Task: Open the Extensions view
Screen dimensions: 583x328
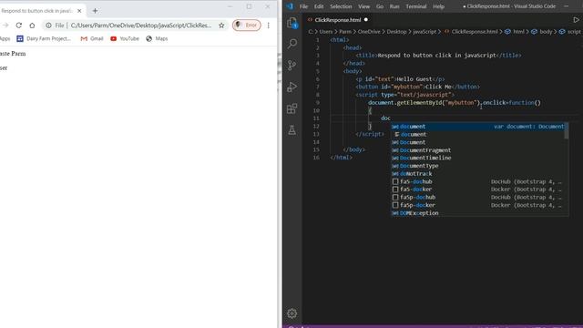Action: tap(292, 108)
